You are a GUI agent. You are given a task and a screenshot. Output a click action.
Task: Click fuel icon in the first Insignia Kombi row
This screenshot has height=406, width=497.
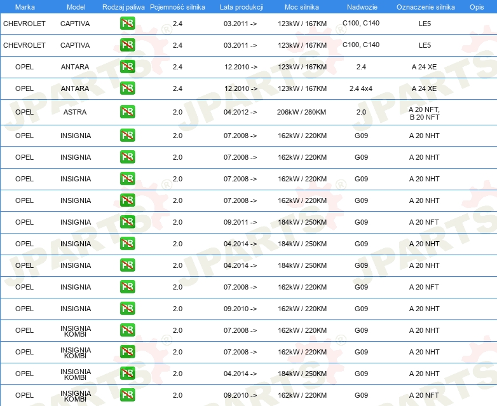pyautogui.click(x=127, y=330)
